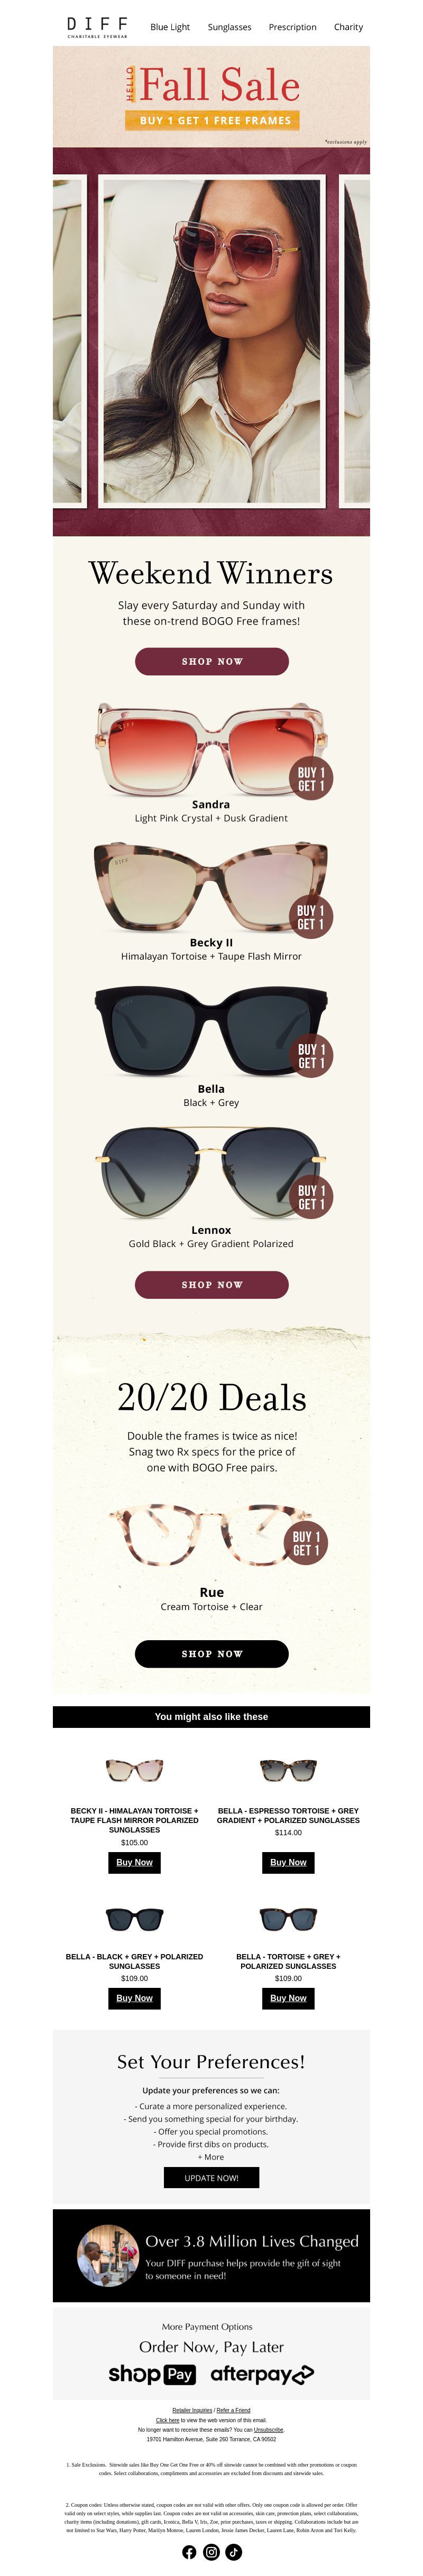Click the Afterpay logo
This screenshot has width=423, height=2576.
tap(262, 2374)
